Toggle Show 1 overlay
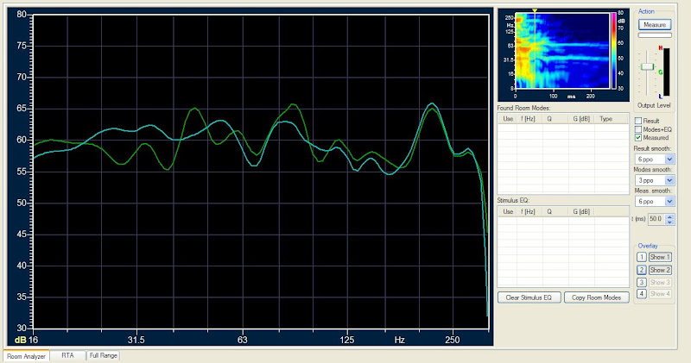 660,257
